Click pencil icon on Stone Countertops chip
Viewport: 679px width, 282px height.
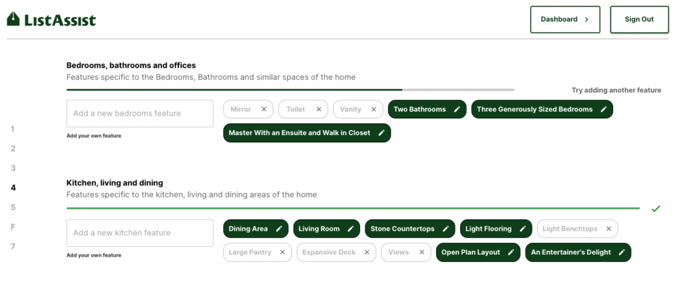click(445, 229)
